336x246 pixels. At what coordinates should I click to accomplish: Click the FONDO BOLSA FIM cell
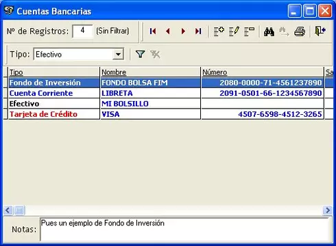(x=150, y=83)
